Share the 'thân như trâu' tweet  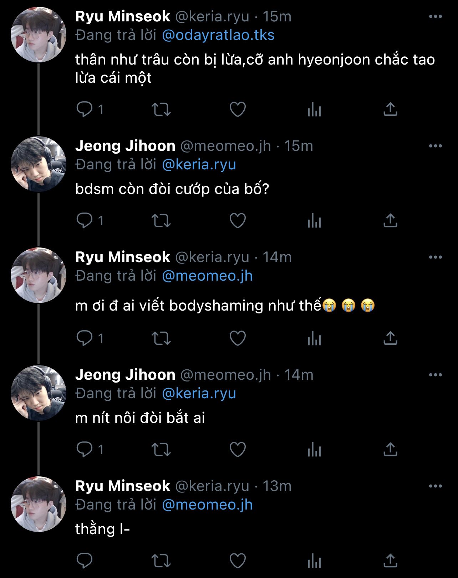(390, 109)
